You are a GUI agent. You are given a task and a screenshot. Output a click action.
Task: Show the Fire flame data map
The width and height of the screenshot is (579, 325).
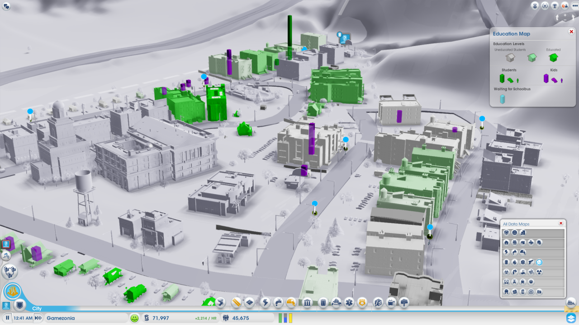click(x=514, y=262)
